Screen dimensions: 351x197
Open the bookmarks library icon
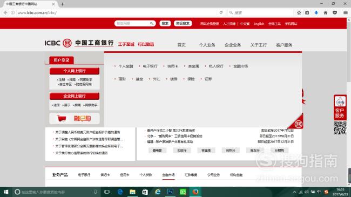307,13
